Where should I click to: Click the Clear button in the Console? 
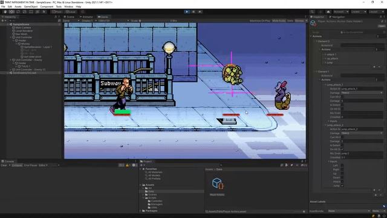click(x=4, y=165)
